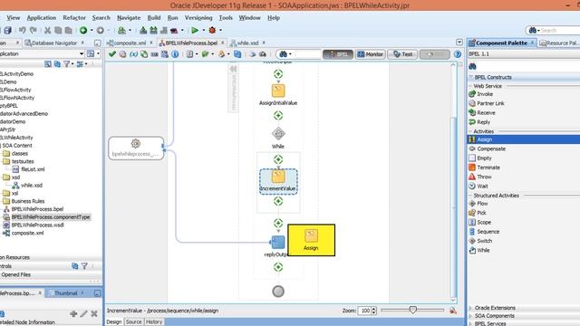The width and height of the screenshot is (580, 326).
Task: Open the Thumbnail panel tab
Action: pyautogui.click(x=65, y=293)
